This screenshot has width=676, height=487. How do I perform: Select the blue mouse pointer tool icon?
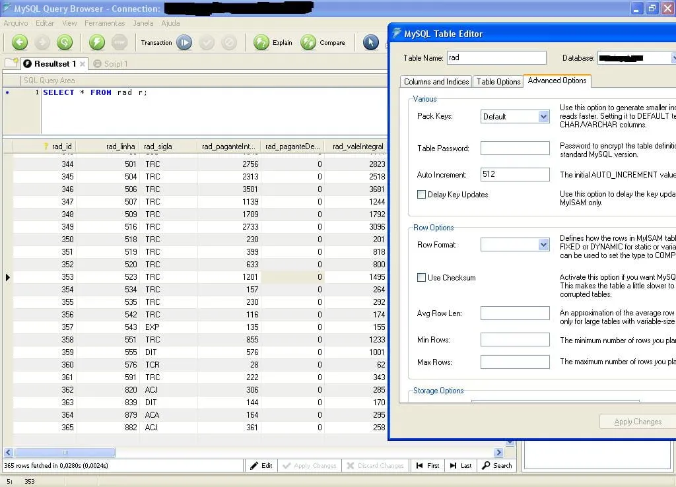370,42
